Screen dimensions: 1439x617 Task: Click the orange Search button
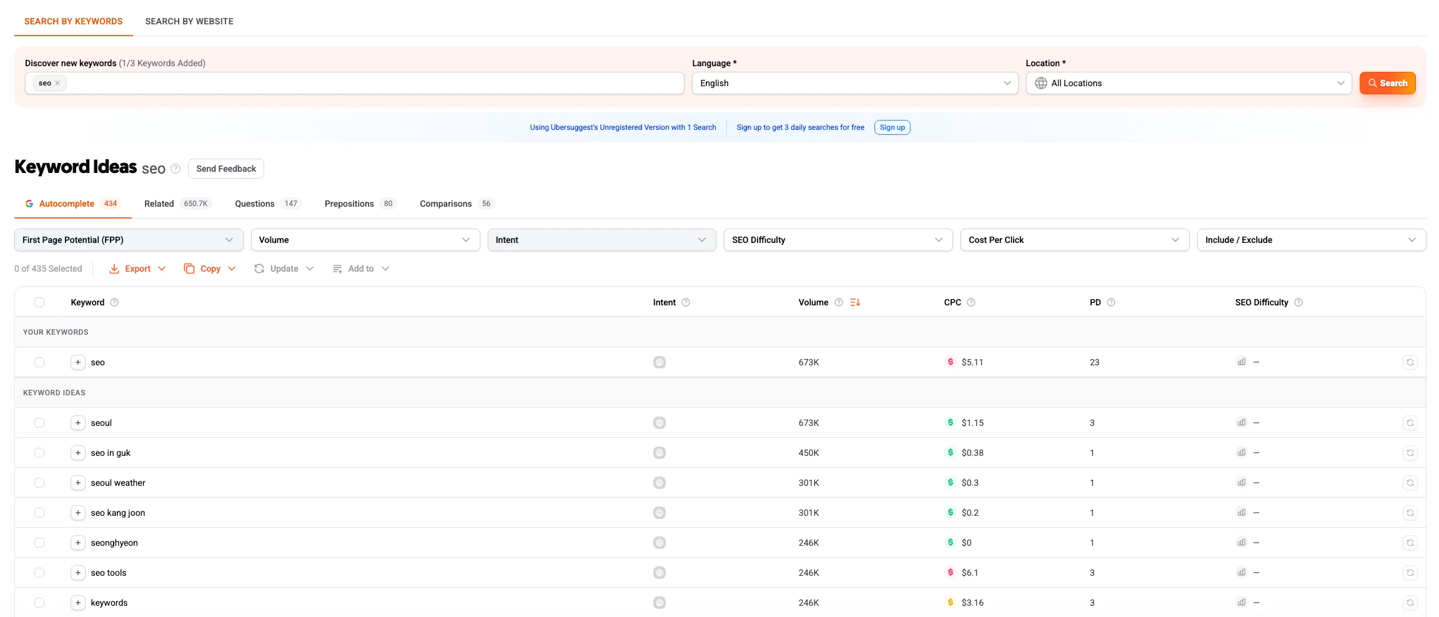(x=1387, y=83)
